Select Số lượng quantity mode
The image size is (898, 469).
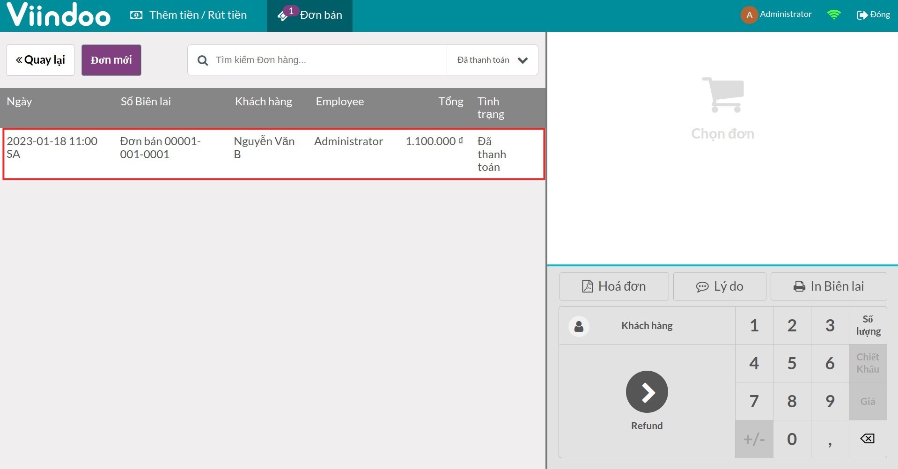click(x=868, y=325)
